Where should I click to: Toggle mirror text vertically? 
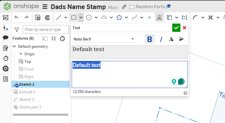[x=182, y=39]
